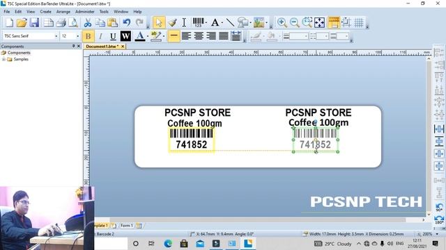Select the left 741852 barcode object
Image resolution: width=446 pixels, height=250 pixels.
pos(192,140)
